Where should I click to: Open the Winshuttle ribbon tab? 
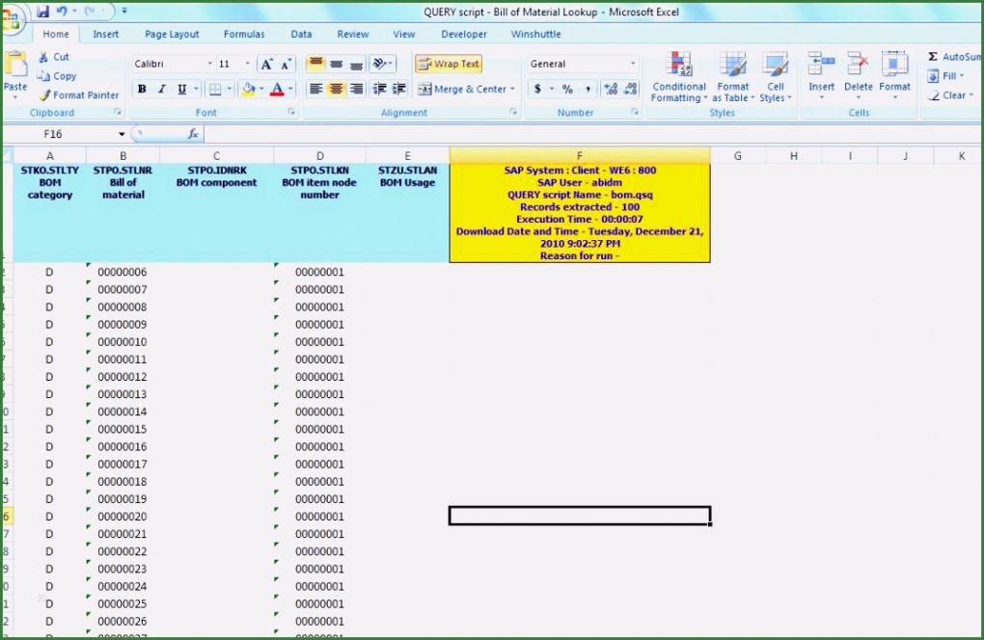point(535,34)
